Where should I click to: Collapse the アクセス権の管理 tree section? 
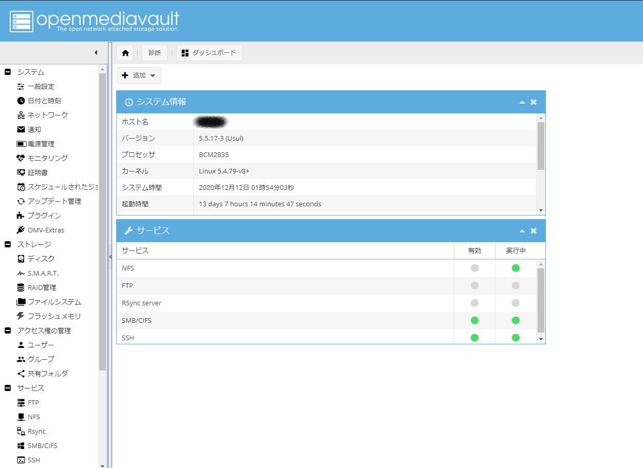(x=8, y=330)
